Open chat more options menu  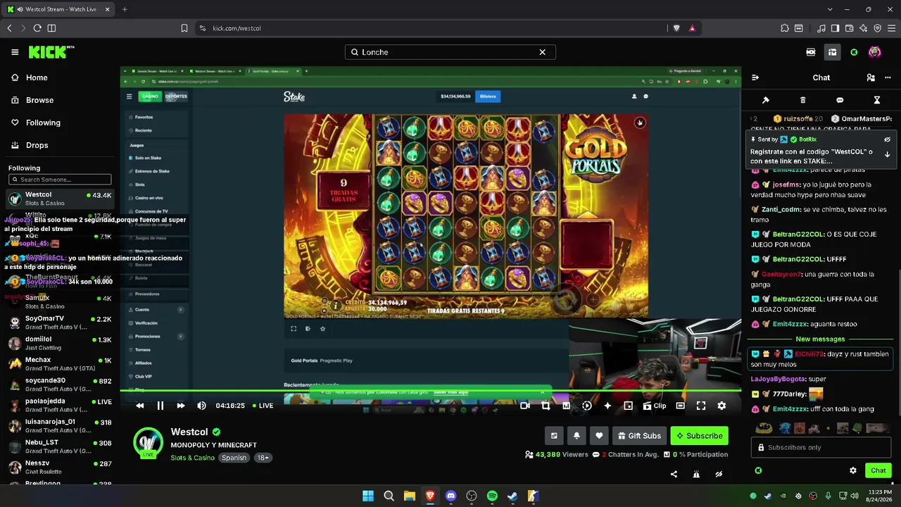[x=888, y=77]
